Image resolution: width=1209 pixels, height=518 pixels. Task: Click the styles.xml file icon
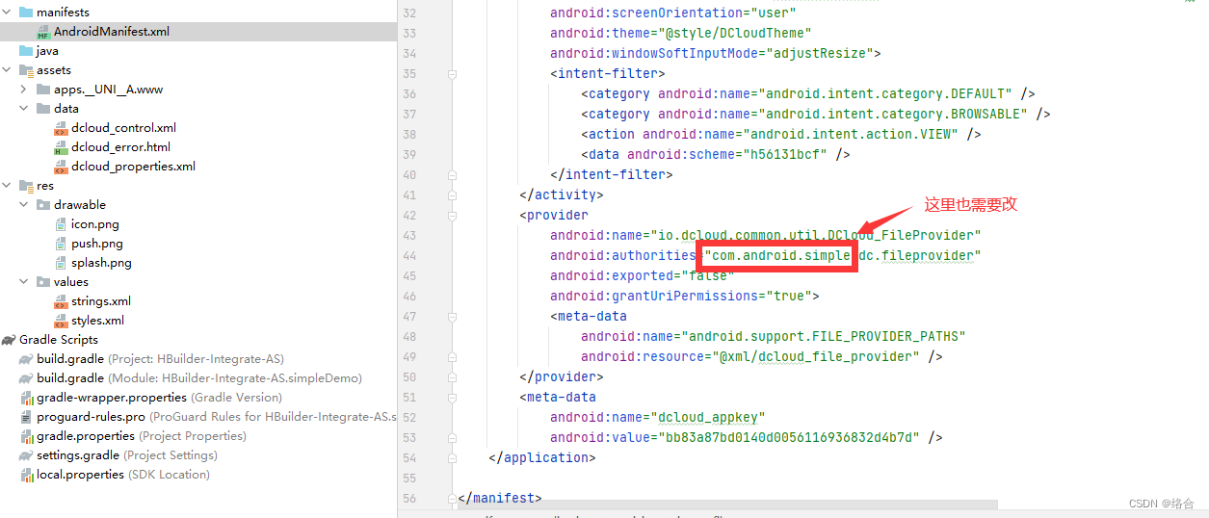click(x=61, y=321)
